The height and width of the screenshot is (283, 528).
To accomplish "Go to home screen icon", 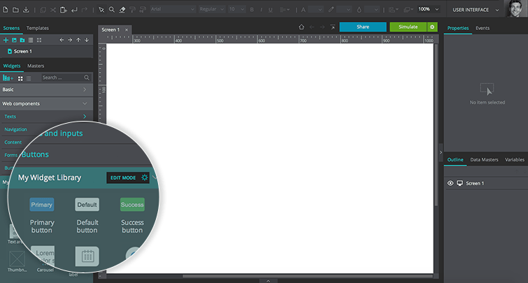I will [x=301, y=27].
